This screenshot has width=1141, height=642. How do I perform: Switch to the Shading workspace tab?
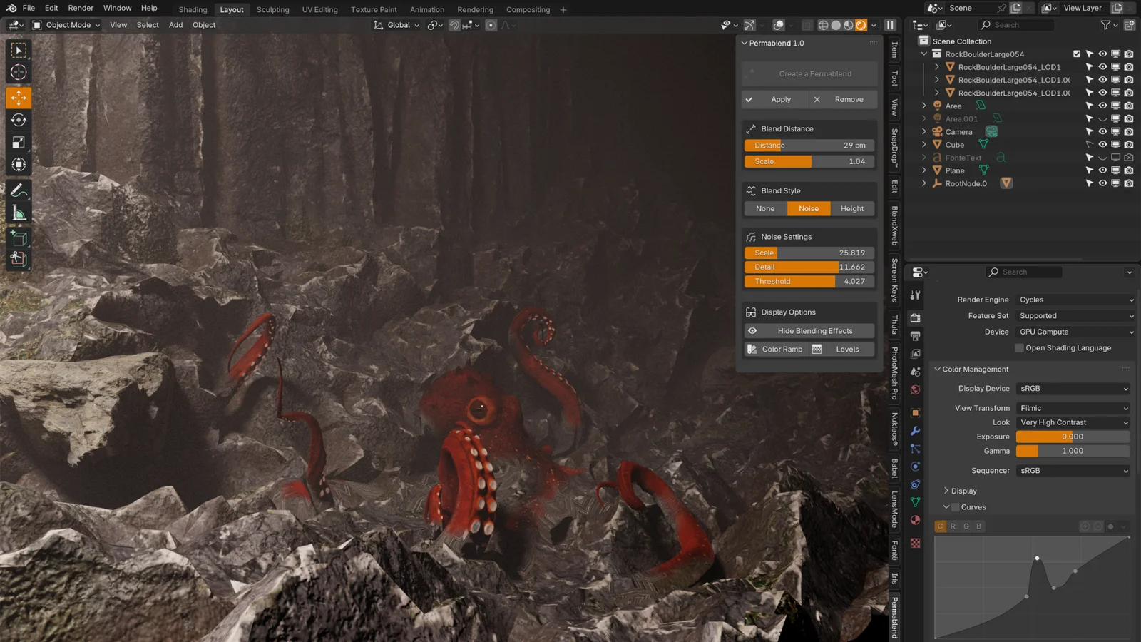[x=192, y=9]
